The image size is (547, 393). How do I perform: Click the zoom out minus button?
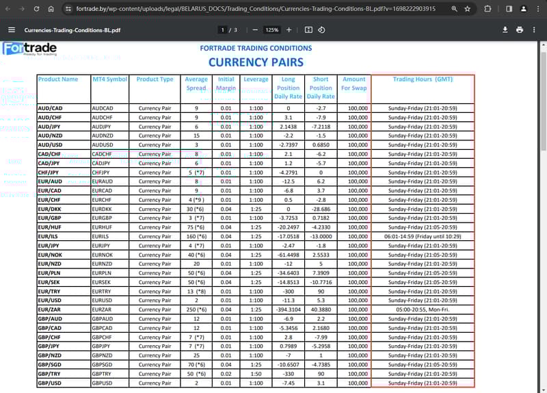[255, 30]
